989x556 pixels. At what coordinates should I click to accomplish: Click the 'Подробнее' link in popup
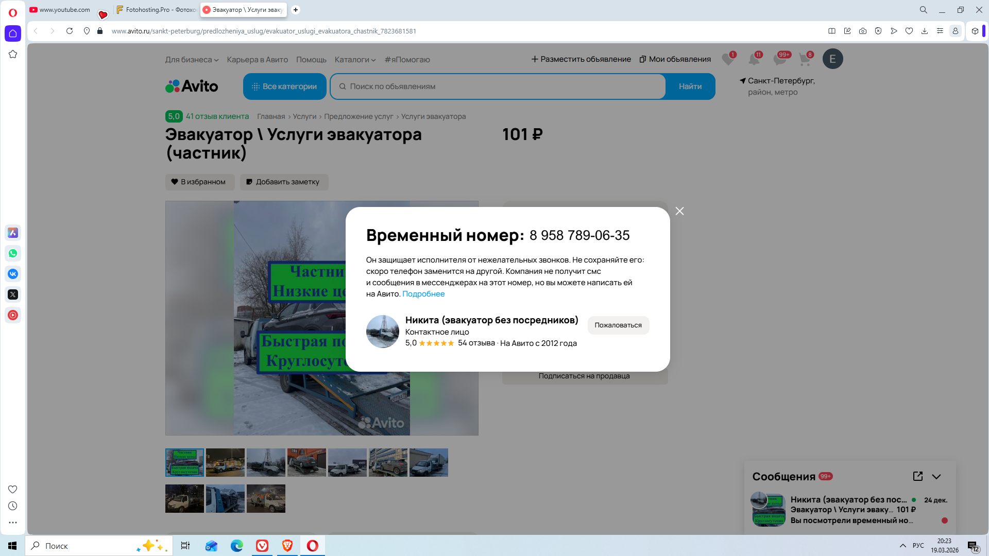[x=423, y=294]
